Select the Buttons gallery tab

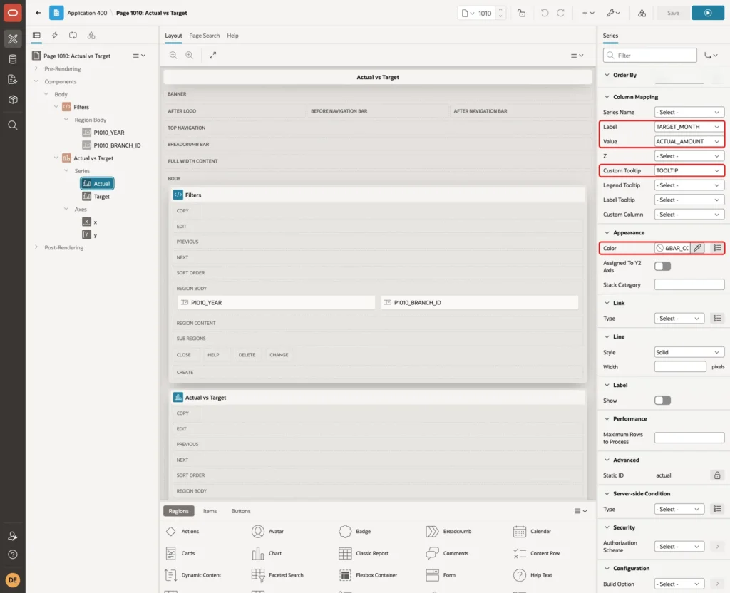point(241,511)
